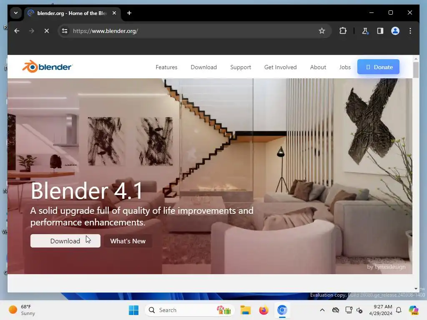Open site information icon in address bar

65,31
